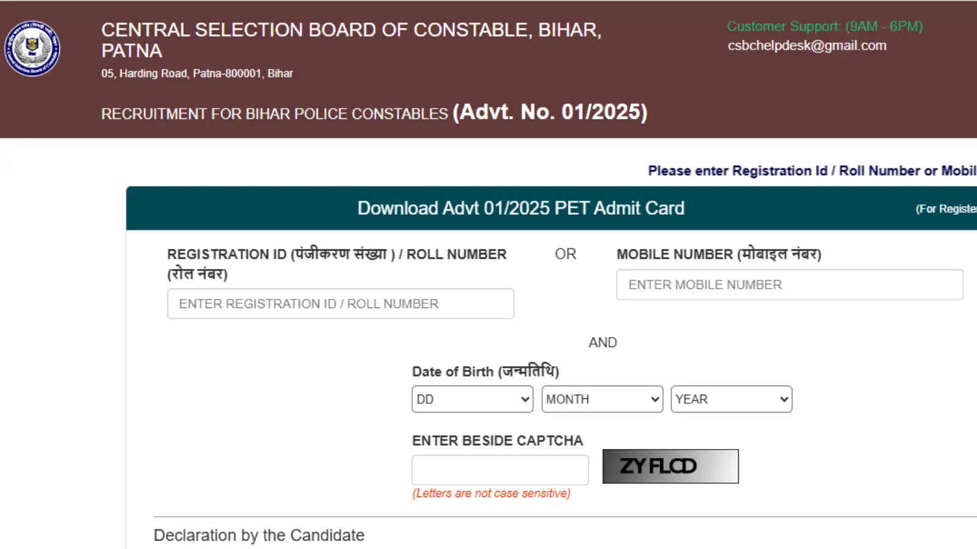Click the captcha text input box
The image size is (977, 549).
coord(499,470)
